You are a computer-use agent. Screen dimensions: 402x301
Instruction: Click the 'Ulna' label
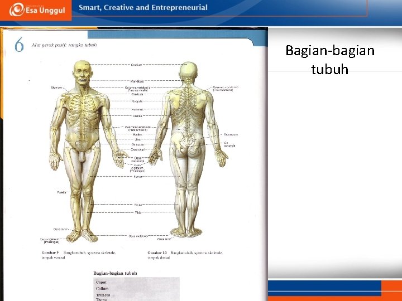[x=138, y=139]
